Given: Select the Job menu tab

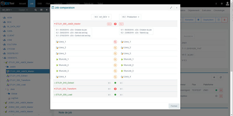Looking at the screenshot, I should [x=32, y=4].
